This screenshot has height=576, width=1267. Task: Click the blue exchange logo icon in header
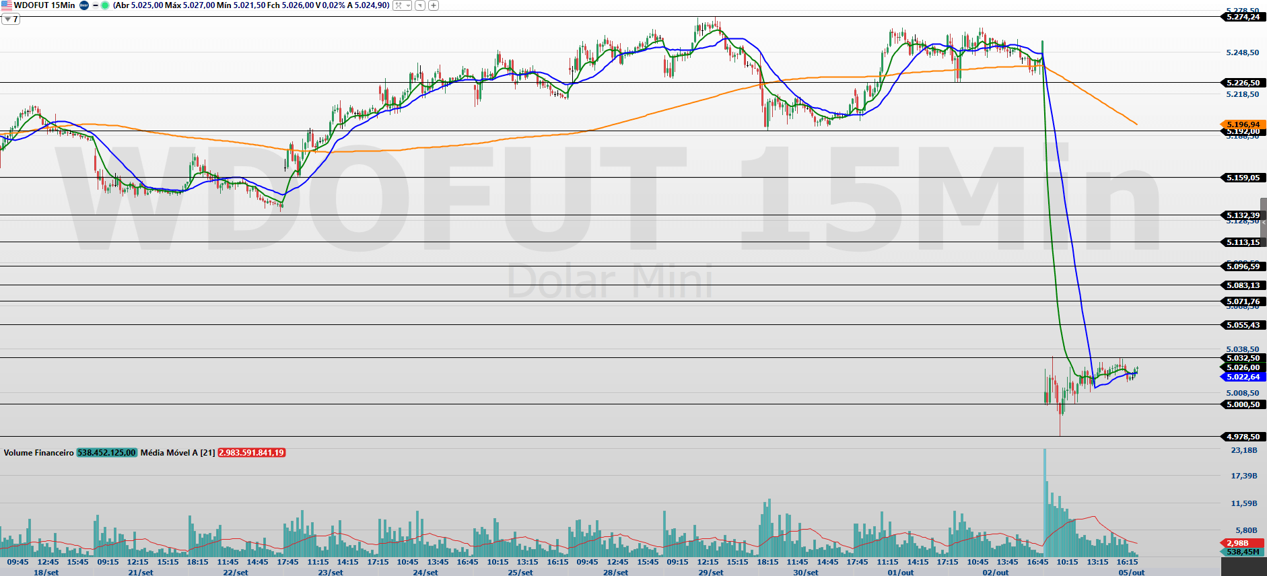click(84, 5)
